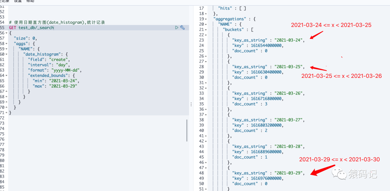Open the wrench actions menu for the request
The image size is (390, 191).
(x=182, y=28)
